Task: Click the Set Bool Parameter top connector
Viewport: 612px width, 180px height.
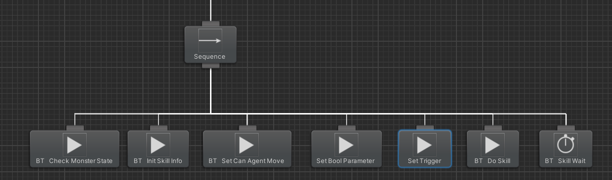Action: pyautogui.click(x=347, y=128)
